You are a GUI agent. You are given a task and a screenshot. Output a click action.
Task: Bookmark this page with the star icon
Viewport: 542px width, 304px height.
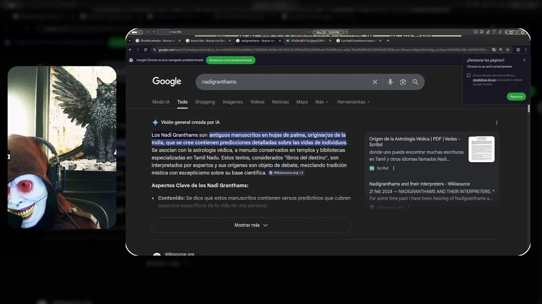pyautogui.click(x=508, y=49)
